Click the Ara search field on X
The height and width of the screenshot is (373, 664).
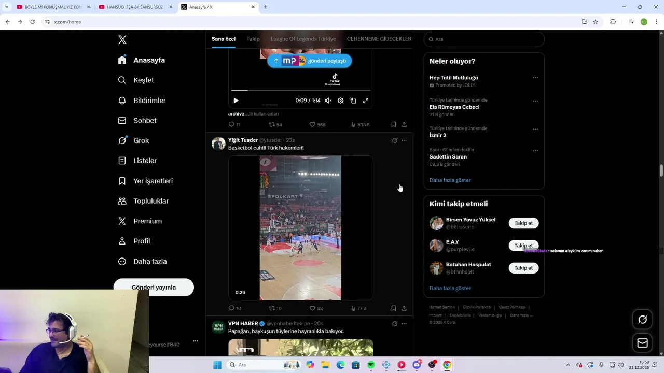tap(484, 39)
